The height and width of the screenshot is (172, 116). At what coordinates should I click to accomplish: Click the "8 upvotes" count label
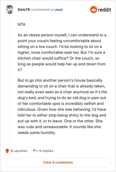click(x=19, y=151)
